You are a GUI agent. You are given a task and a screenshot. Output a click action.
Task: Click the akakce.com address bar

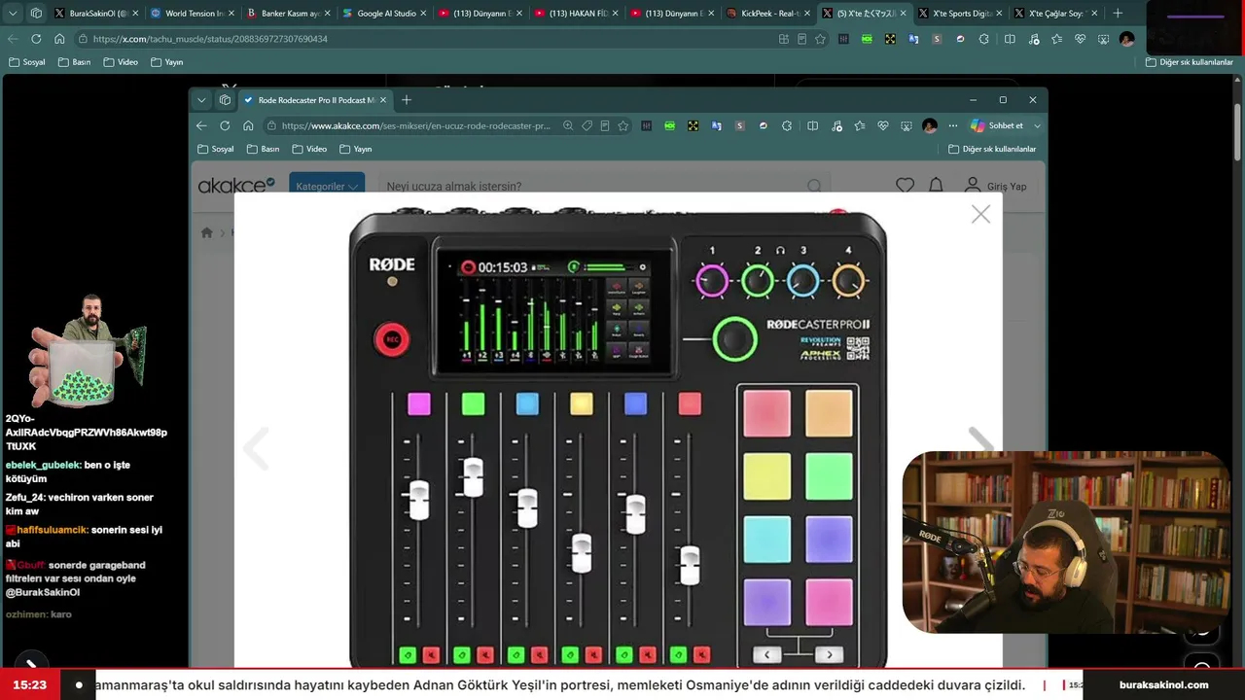[416, 125]
